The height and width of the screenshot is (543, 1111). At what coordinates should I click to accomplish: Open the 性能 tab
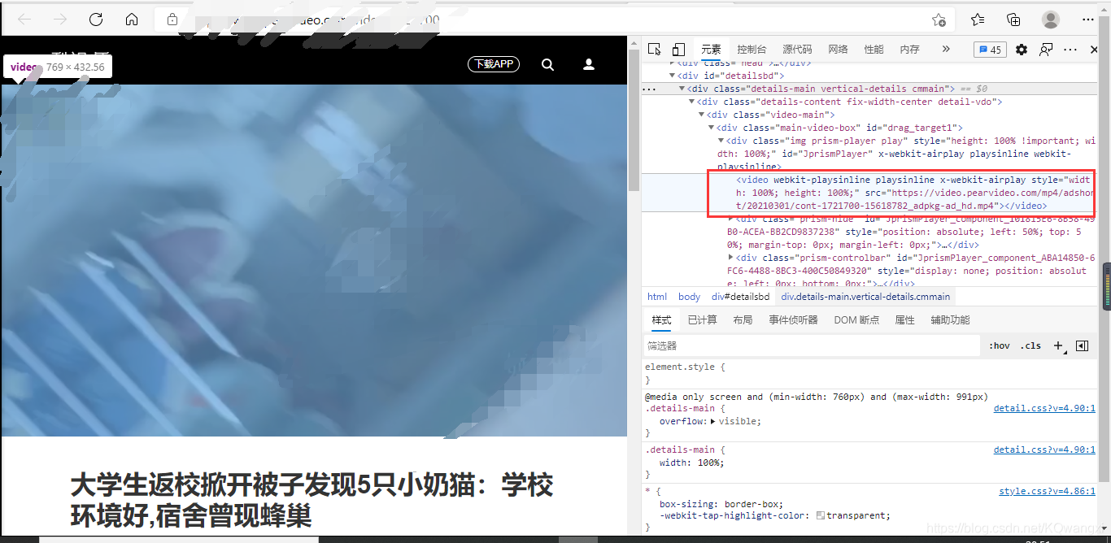[874, 50]
